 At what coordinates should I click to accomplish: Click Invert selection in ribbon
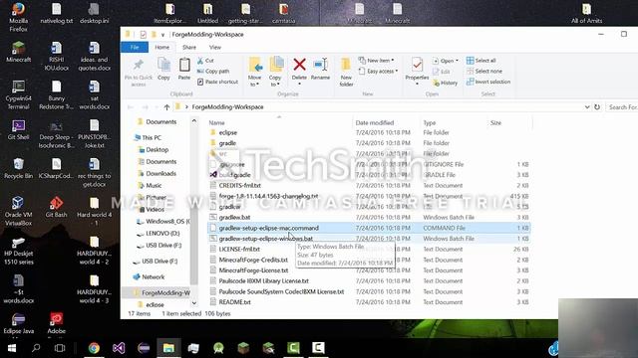(488, 82)
